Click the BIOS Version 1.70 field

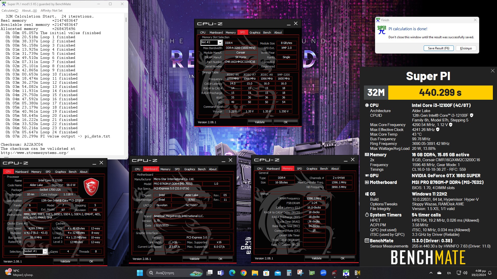(191, 221)
